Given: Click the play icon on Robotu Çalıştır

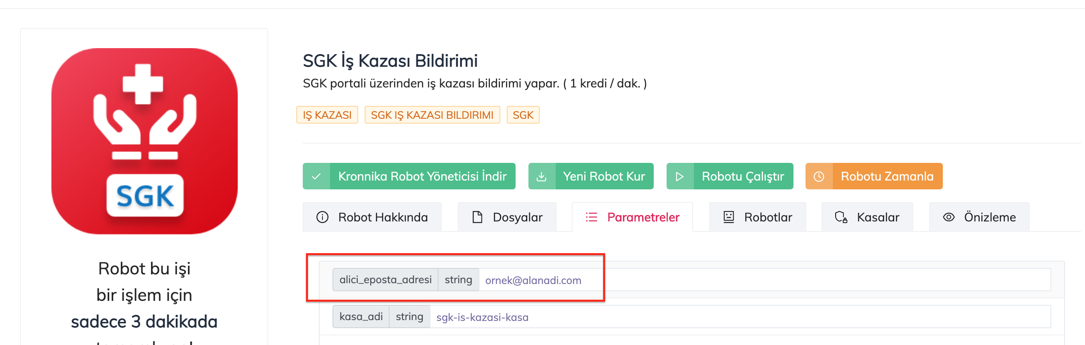Looking at the screenshot, I should coord(679,176).
